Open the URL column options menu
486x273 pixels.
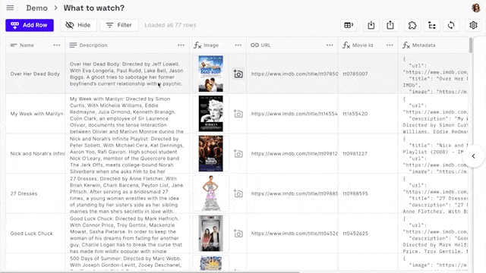[330, 45]
